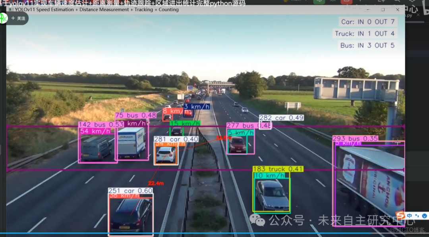Open settings via the gear icon

click(413, 1)
